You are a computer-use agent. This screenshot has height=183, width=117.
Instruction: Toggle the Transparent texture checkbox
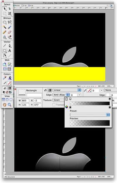click(54, 105)
